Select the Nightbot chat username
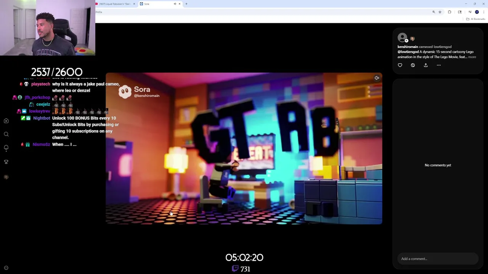Viewport: 488px width, 274px height. pyautogui.click(x=42, y=118)
